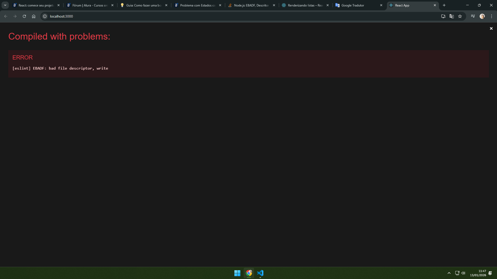
Task: Close the 'Problema com Estados' tab
Action: point(220,5)
